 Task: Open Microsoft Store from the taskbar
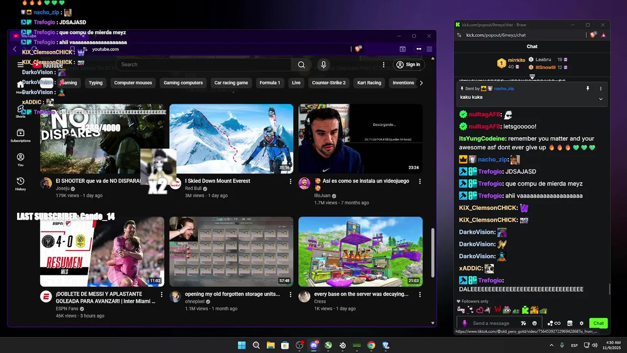coord(285,345)
